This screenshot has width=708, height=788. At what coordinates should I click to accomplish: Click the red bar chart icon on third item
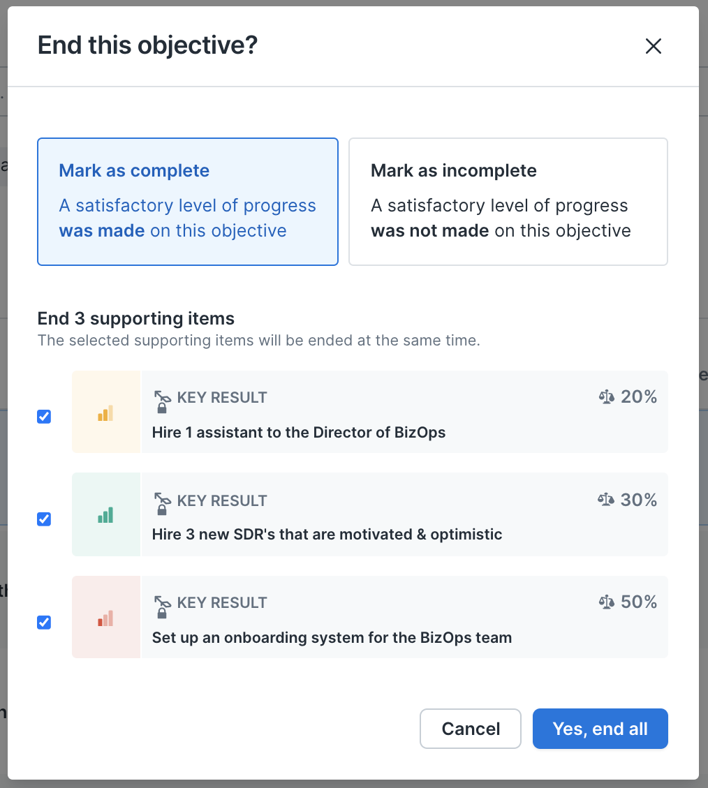point(105,617)
